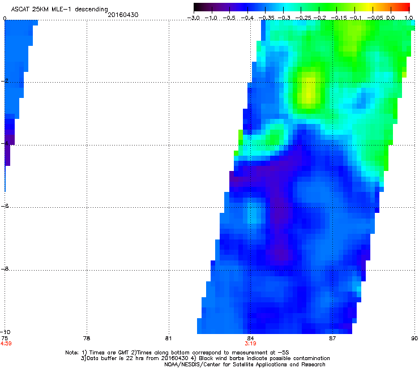This screenshot has width=419, height=368.
Task: Click the -1.0 color bar label
Action: pos(211,18)
